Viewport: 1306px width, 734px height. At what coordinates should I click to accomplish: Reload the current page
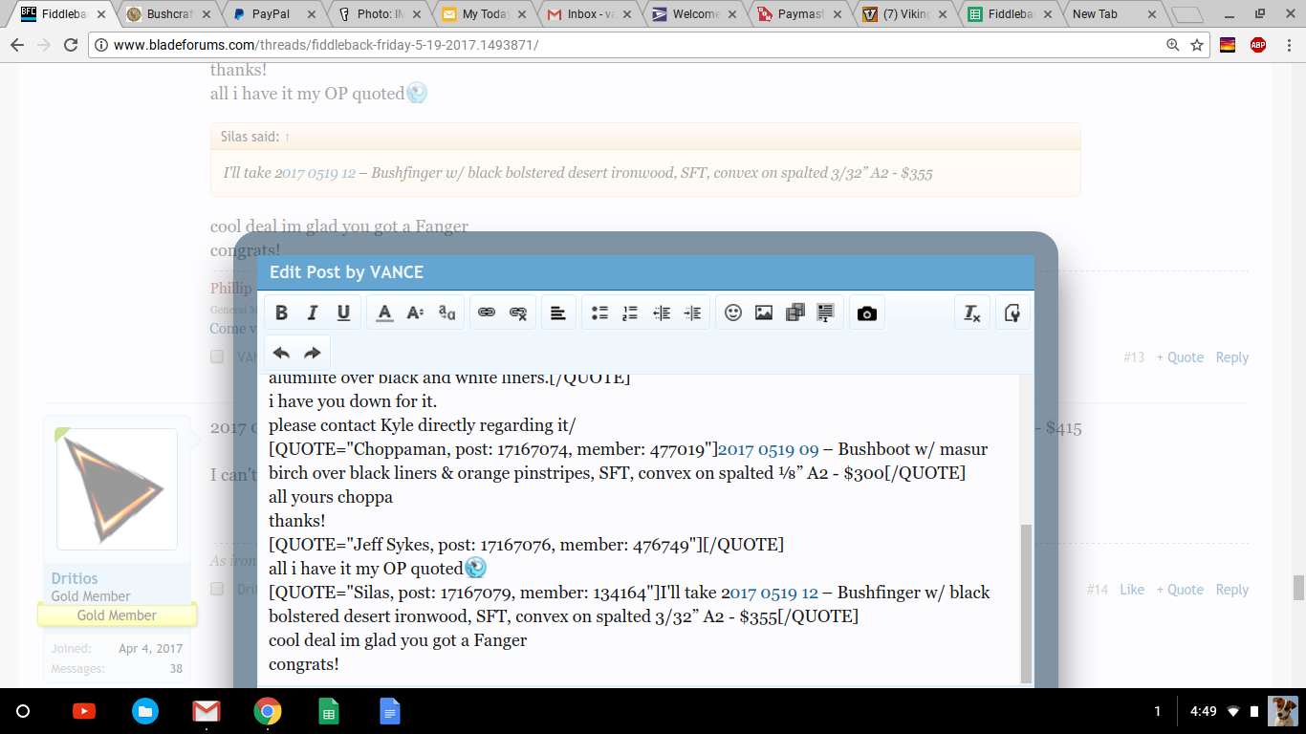71,45
